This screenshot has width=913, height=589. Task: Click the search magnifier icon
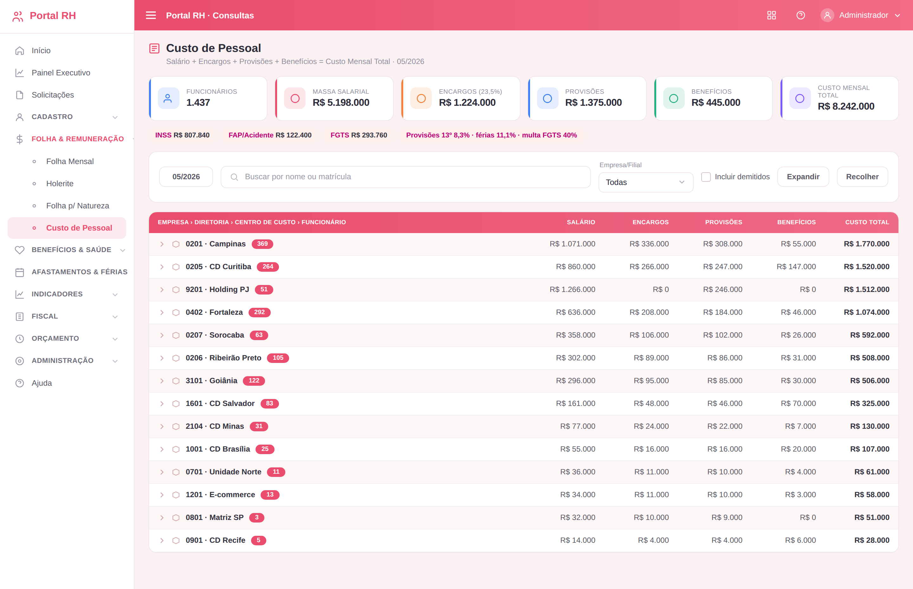234,177
